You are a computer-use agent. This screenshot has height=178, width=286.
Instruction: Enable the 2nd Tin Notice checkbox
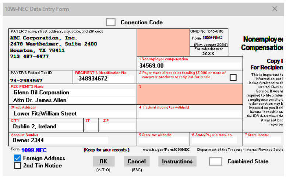pyautogui.click(x=18, y=165)
